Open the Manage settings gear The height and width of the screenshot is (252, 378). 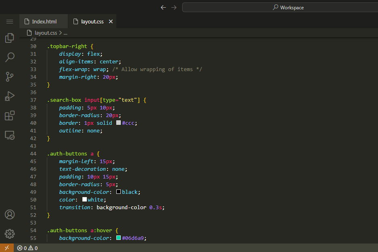(10, 233)
